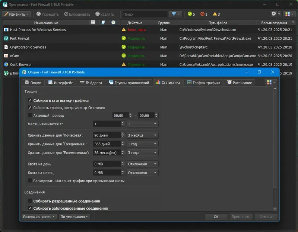298x232 pixels.
Task: Click the 'Поиск' search field
Action: (x=144, y=14)
